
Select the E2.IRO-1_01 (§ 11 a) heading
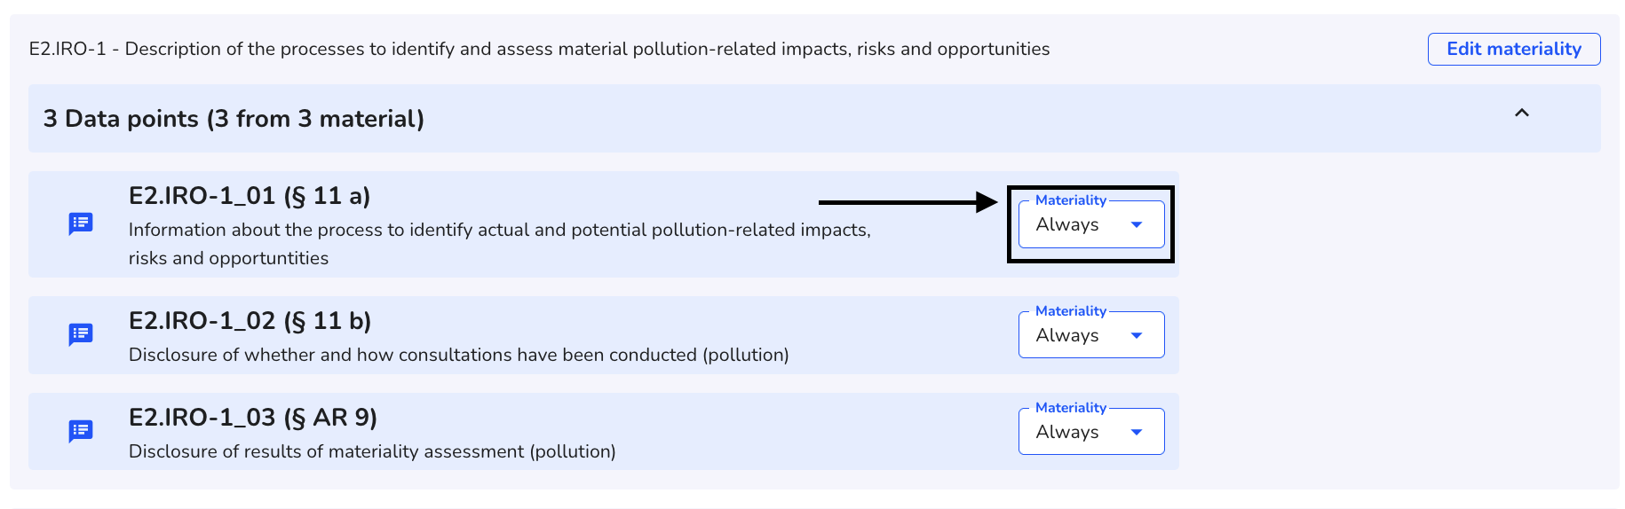250,195
